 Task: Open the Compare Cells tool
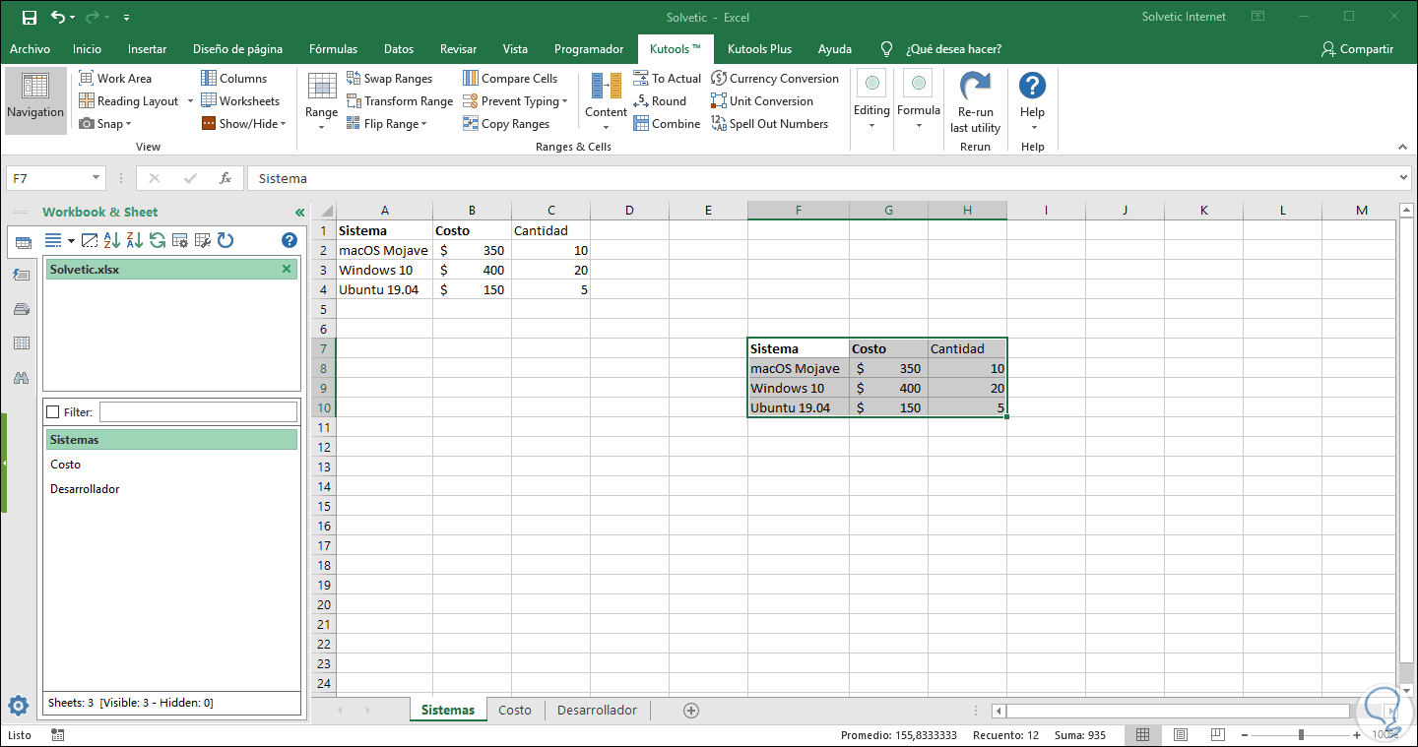[519, 78]
